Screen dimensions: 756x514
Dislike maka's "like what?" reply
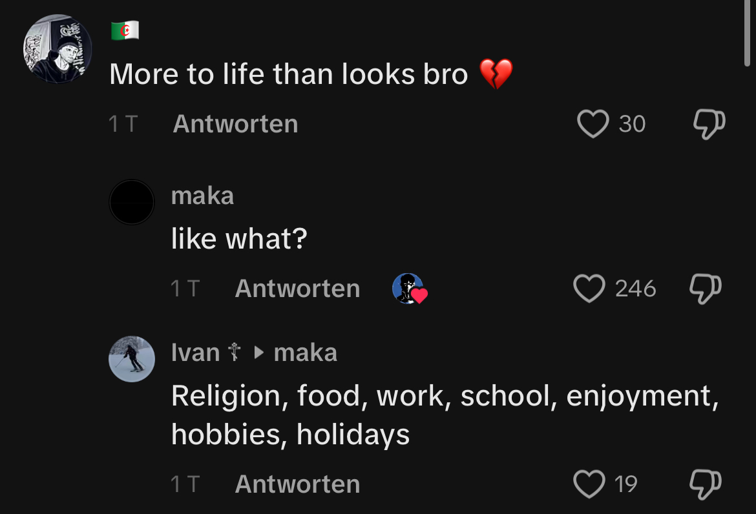tap(706, 289)
